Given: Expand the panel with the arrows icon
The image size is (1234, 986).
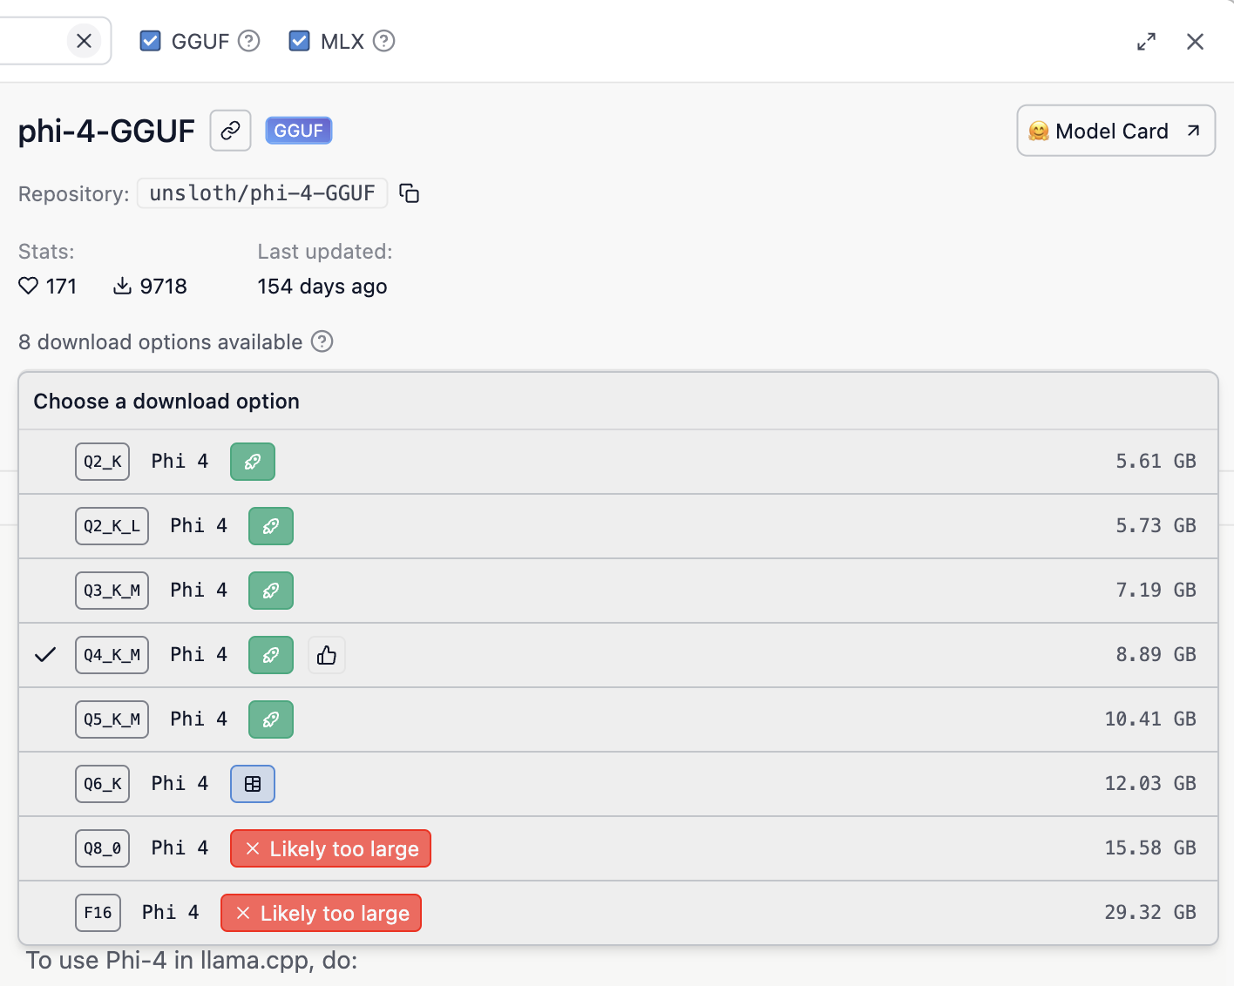Looking at the screenshot, I should pyautogui.click(x=1147, y=42).
